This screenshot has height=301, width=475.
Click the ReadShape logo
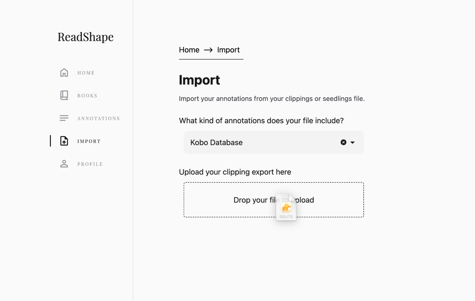85,37
